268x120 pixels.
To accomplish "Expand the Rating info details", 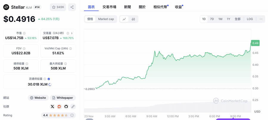I will pos(72,115).
